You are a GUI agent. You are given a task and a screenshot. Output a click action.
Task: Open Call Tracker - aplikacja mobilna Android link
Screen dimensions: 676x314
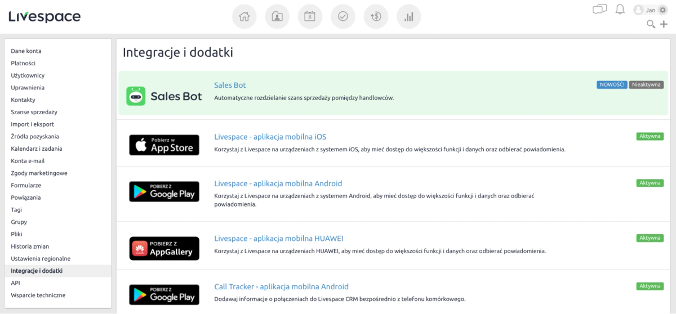pyautogui.click(x=281, y=286)
